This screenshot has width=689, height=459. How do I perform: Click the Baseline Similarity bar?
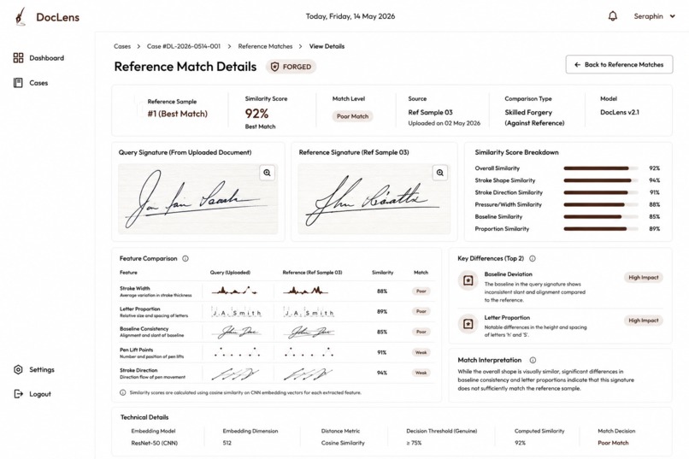click(x=601, y=216)
